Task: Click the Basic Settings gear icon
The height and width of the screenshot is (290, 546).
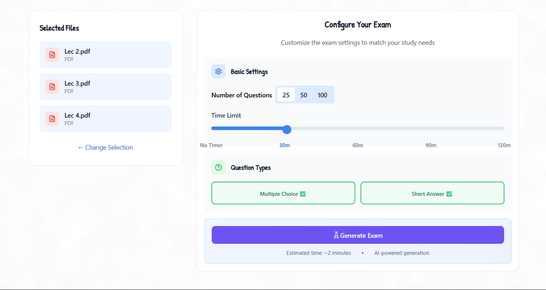Action: click(x=218, y=71)
